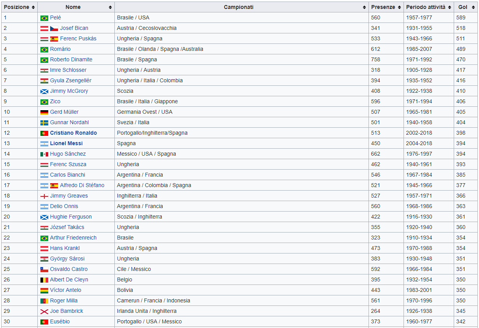Open the Alfredo Di Stéfano link
This screenshot has height=328, width=479.
82,185
